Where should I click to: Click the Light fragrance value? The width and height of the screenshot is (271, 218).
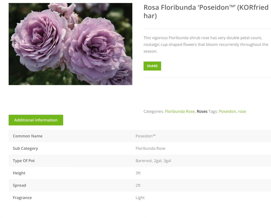point(140,198)
